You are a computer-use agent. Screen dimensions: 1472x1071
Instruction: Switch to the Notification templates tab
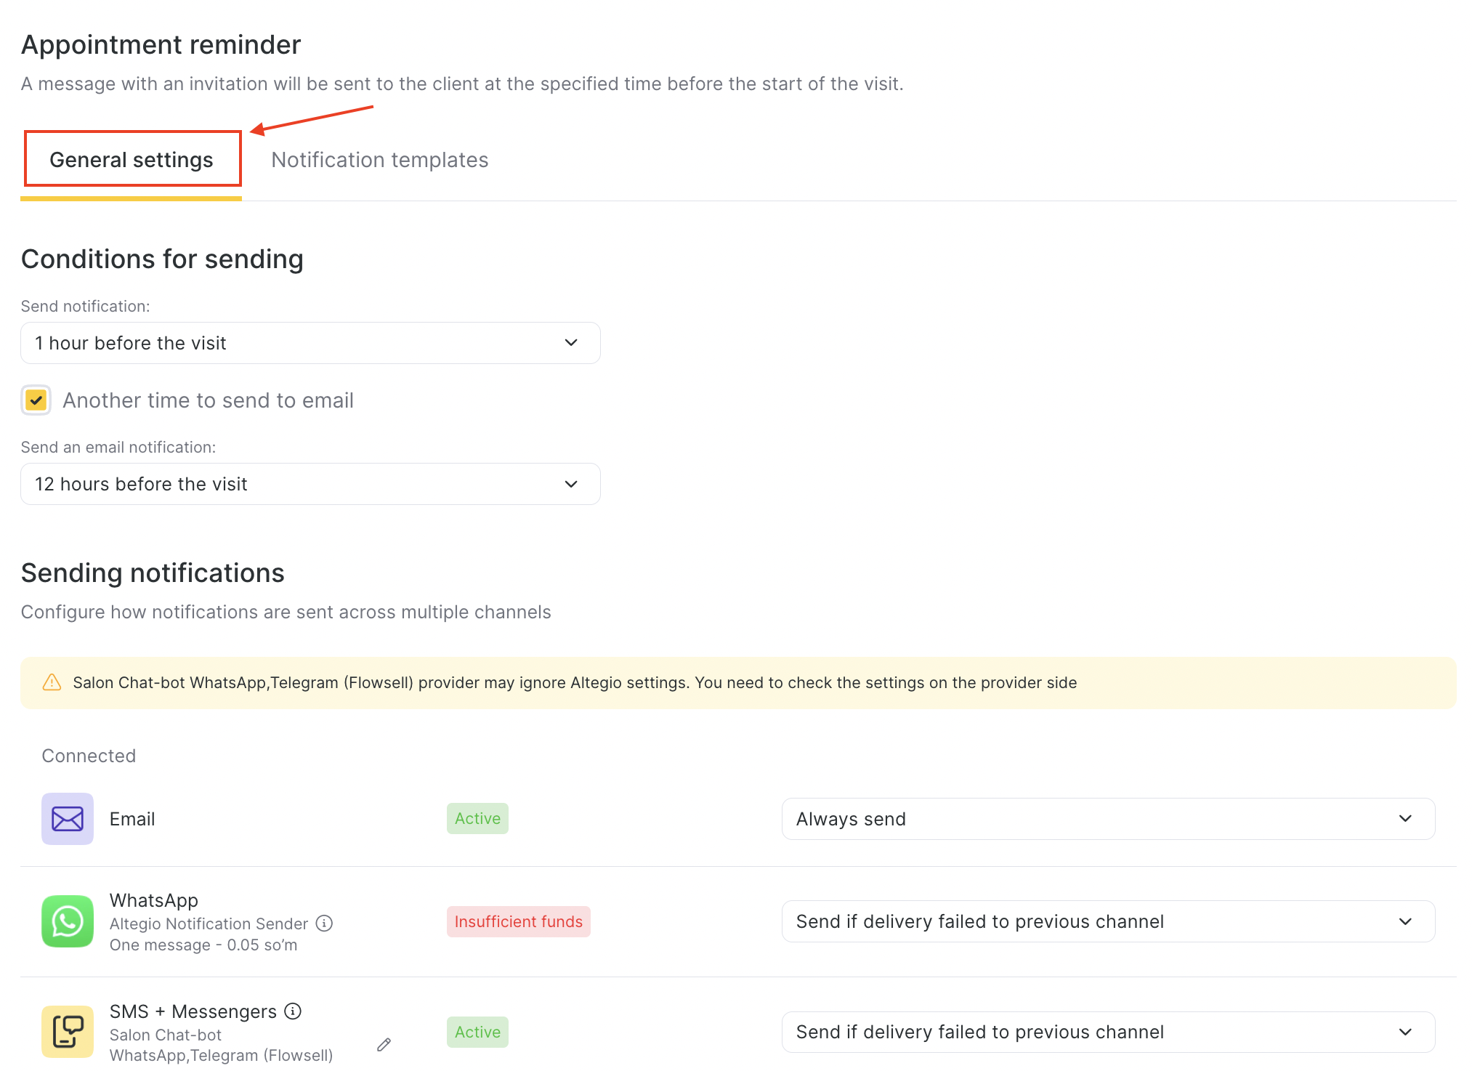(x=379, y=160)
